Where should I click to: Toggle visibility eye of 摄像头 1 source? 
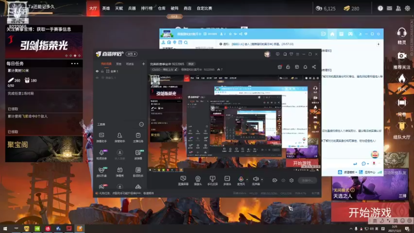97,78
